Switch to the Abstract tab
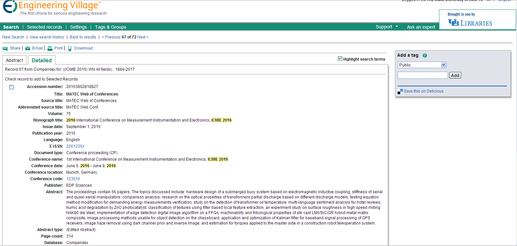This screenshot has width=517, height=246. point(14,60)
